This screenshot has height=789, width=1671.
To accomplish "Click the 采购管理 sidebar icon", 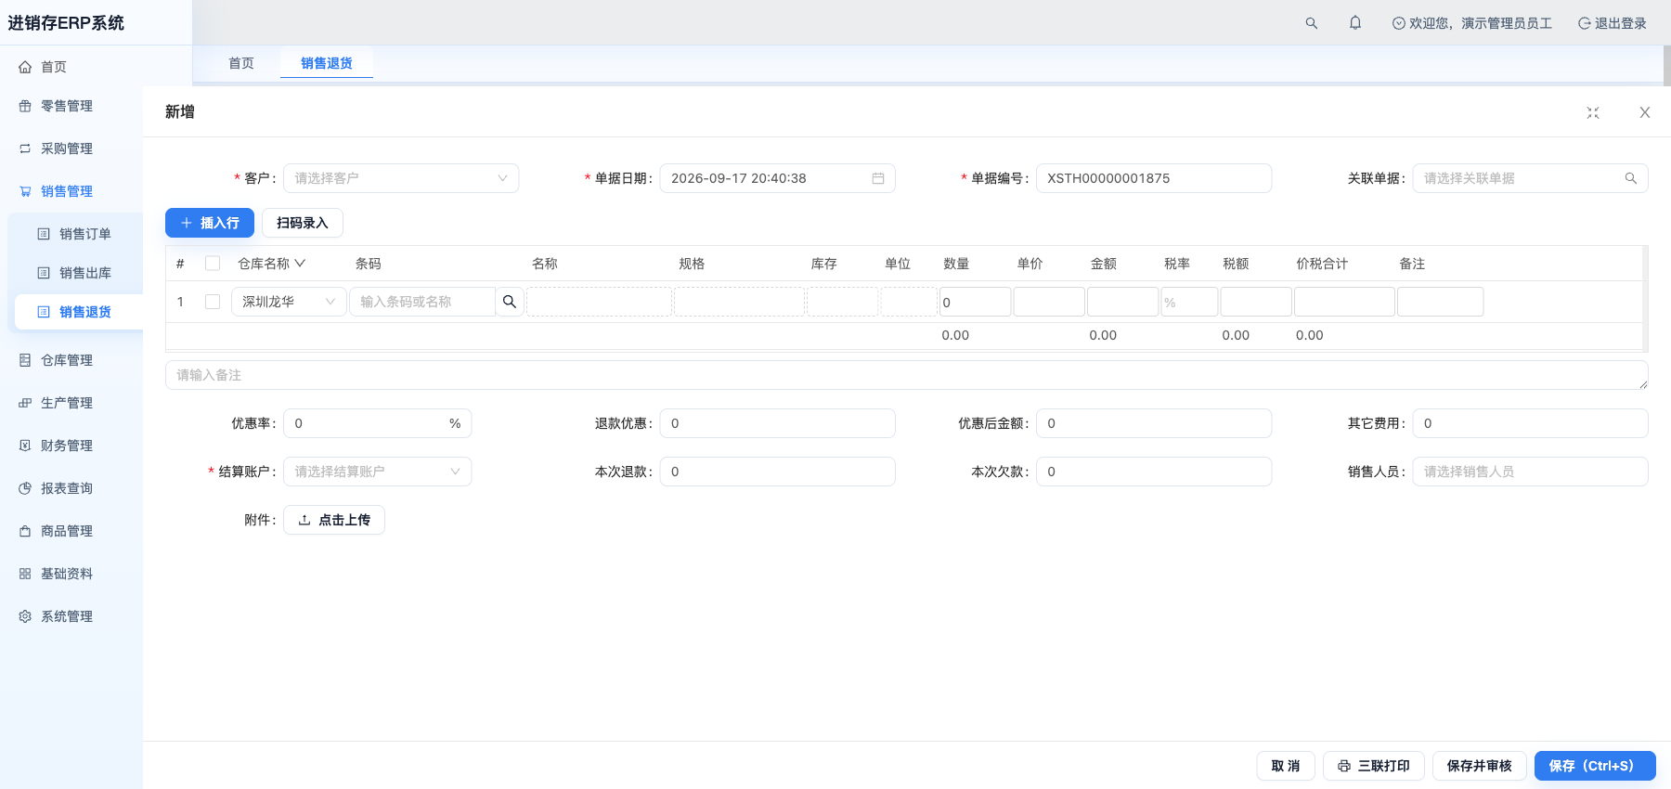I will pyautogui.click(x=25, y=149).
